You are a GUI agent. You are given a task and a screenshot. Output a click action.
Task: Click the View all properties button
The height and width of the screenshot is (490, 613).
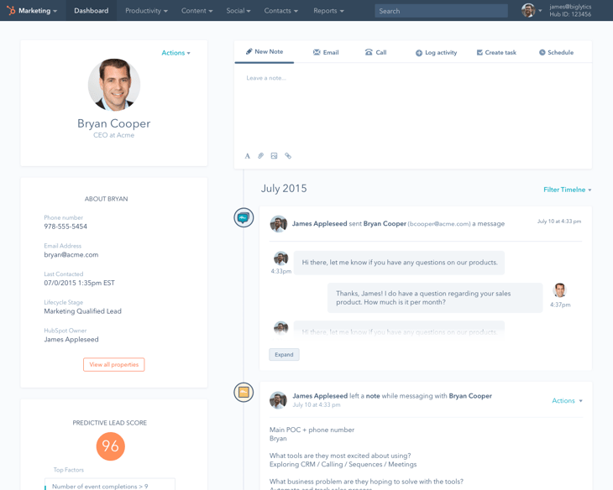click(x=113, y=365)
